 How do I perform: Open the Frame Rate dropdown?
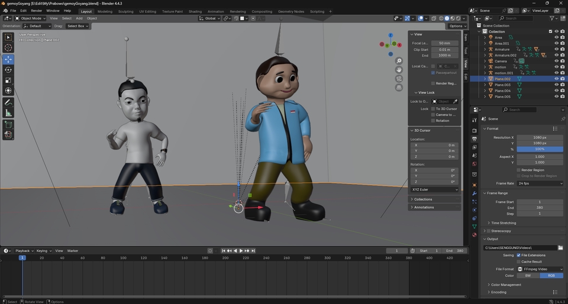(x=540, y=183)
